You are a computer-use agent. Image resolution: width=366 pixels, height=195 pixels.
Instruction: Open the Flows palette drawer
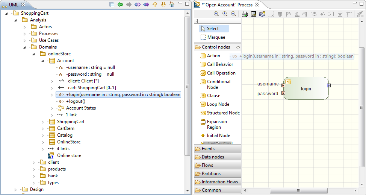[217, 165]
